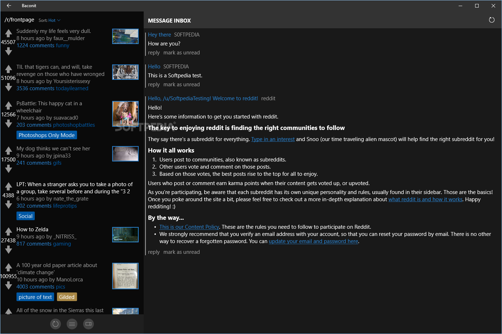The height and width of the screenshot is (334, 502).
Task: Open the 'gifs' subreddit link
Action: pos(57,163)
